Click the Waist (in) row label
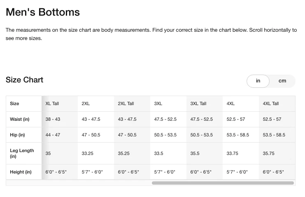The height and width of the screenshot is (197, 305). [x=20, y=119]
